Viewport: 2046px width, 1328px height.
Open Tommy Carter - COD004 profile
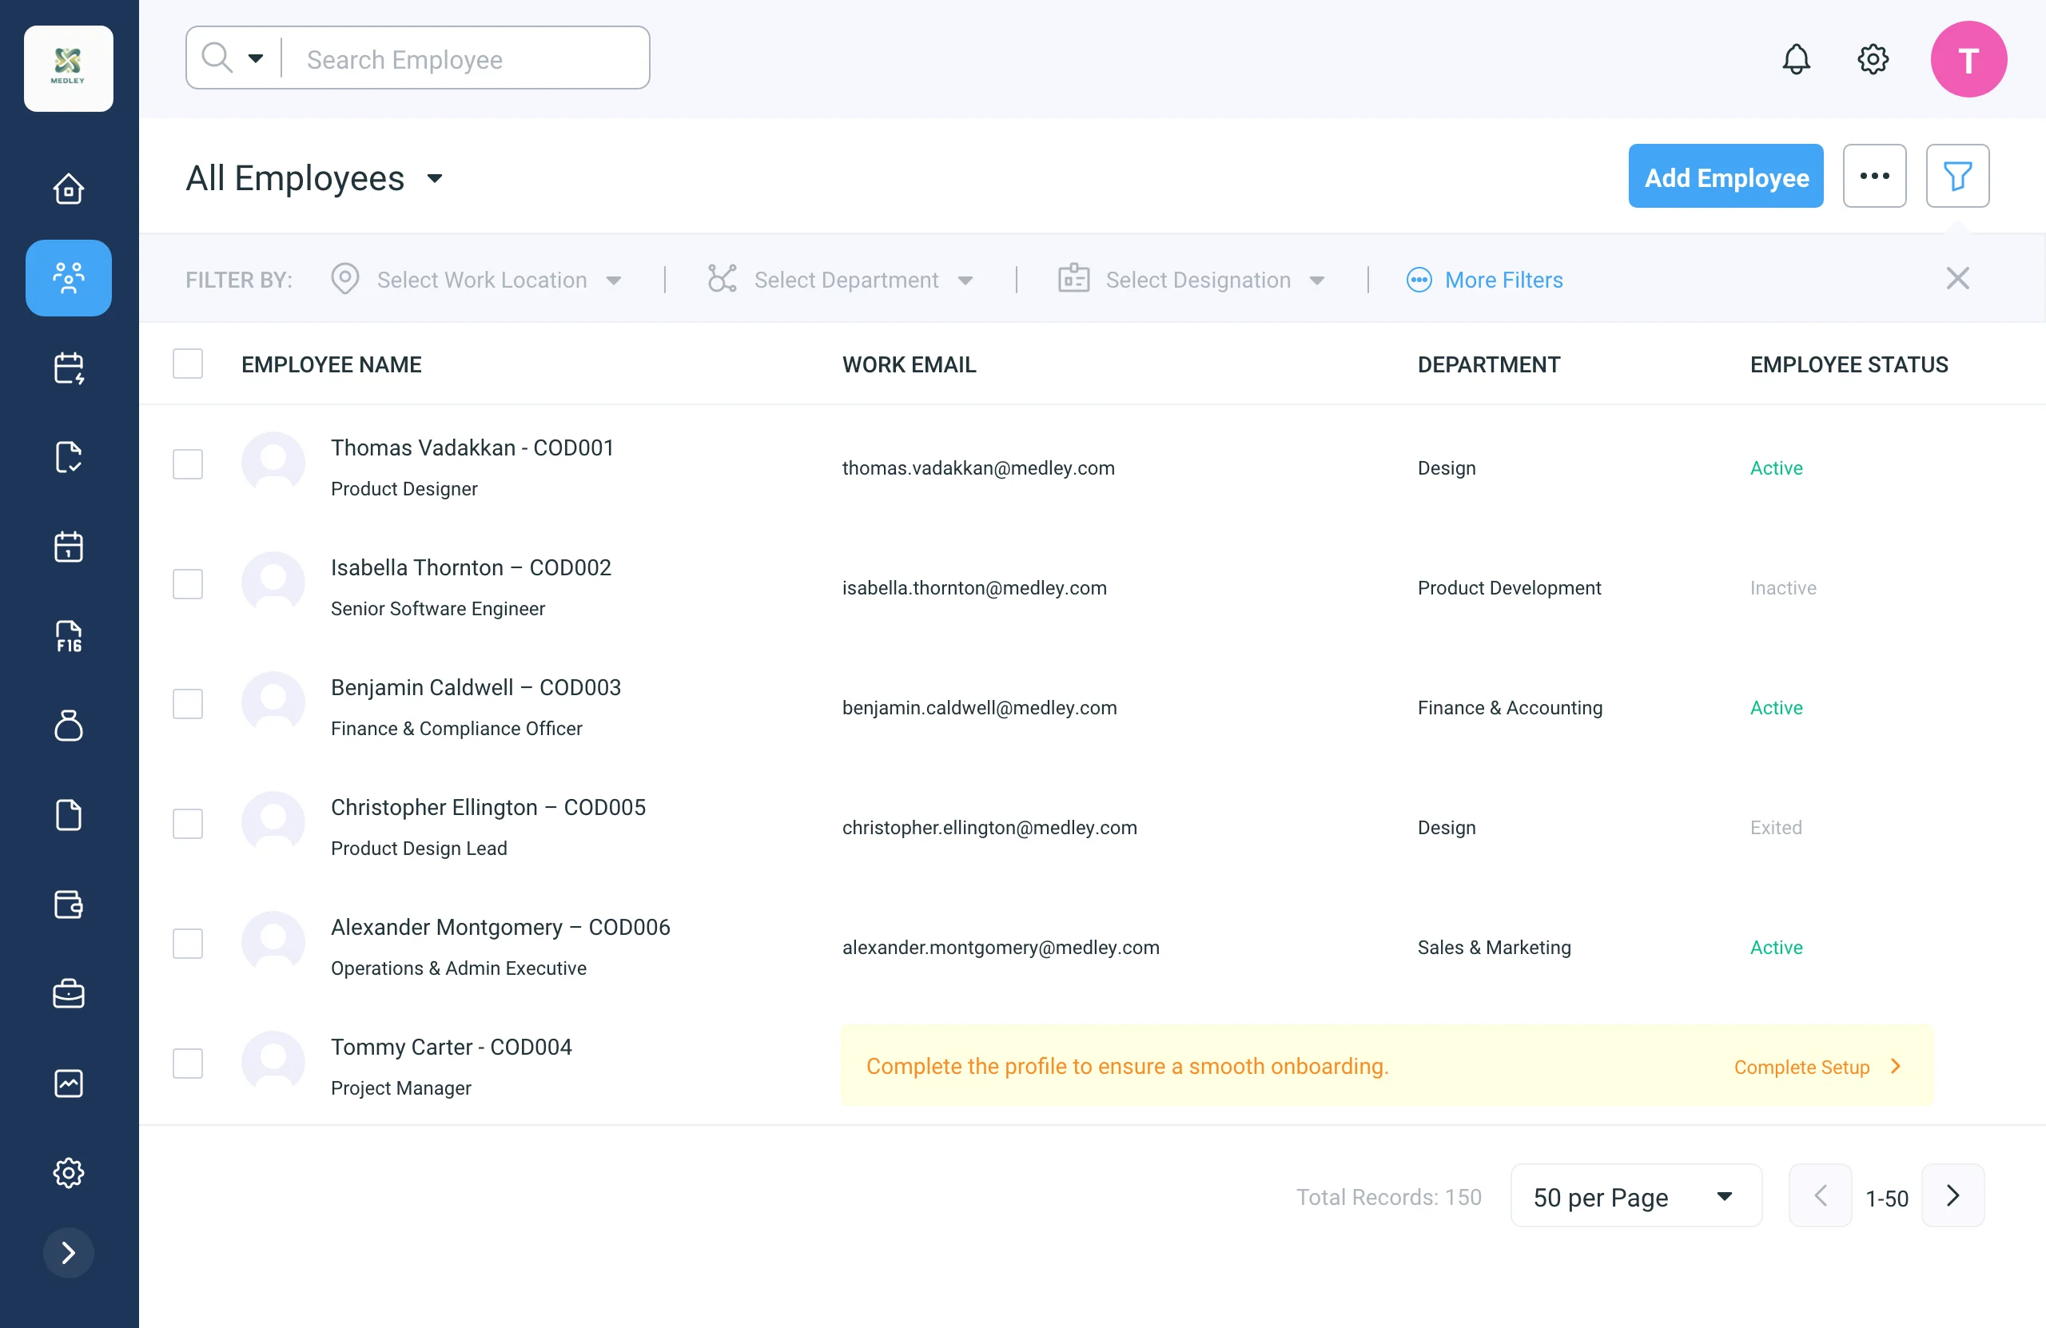tap(452, 1047)
